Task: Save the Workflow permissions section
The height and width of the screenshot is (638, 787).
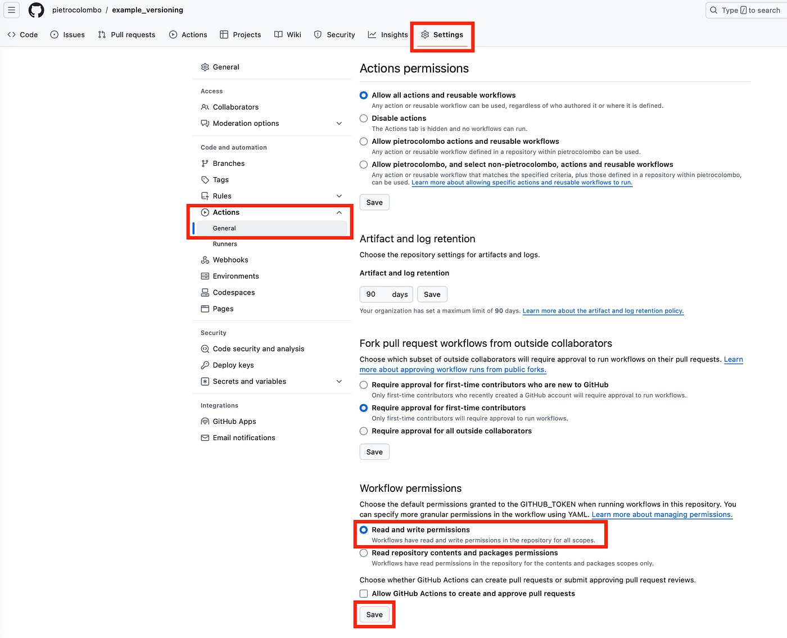Action: pos(374,614)
